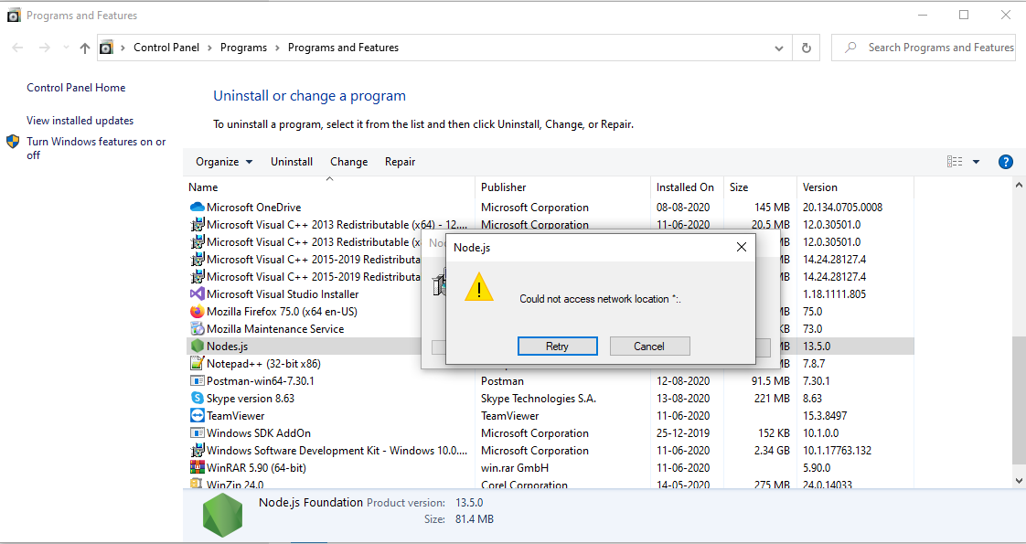
Task: Click the vertical scrollbar down arrow
Action: [x=1018, y=481]
